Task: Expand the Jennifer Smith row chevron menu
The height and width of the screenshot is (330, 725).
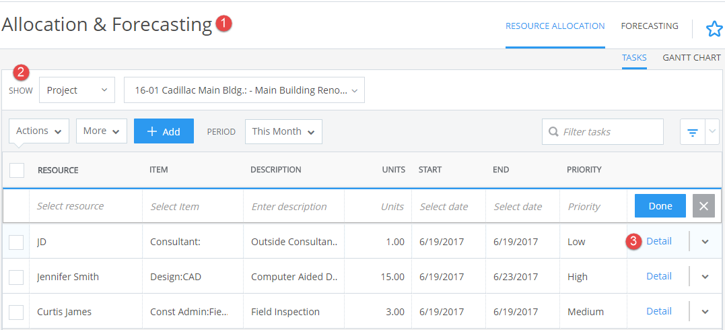Action: [x=705, y=277]
